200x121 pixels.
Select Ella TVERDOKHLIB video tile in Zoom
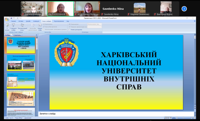coord(60,9)
